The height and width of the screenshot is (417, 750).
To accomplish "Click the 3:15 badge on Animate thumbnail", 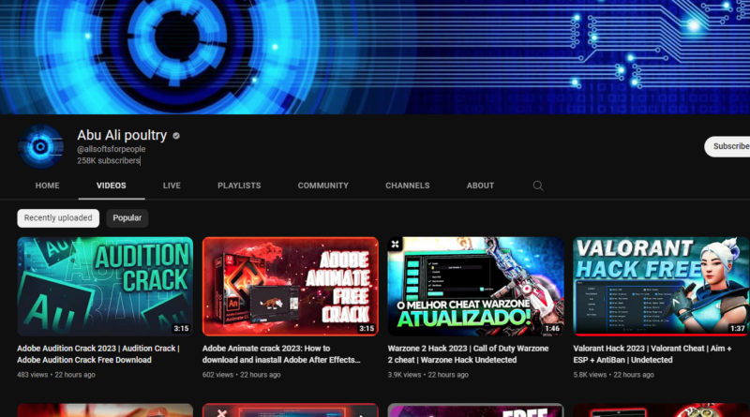I will [367, 329].
